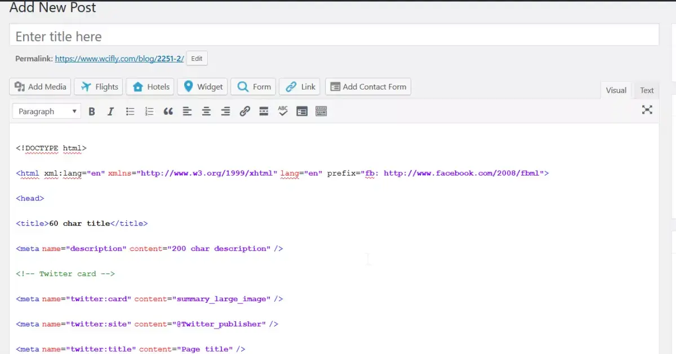Open the Paragraph format dropdown

(x=47, y=111)
